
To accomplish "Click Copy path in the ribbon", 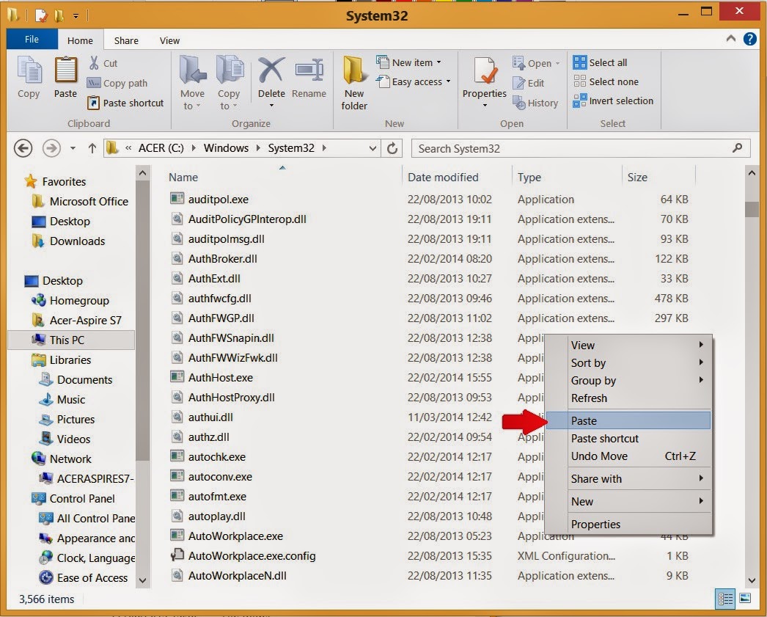I will click(117, 83).
